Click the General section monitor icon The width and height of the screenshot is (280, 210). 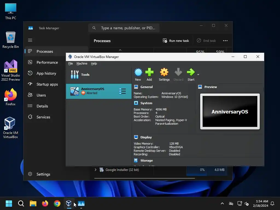pyautogui.click(x=136, y=87)
